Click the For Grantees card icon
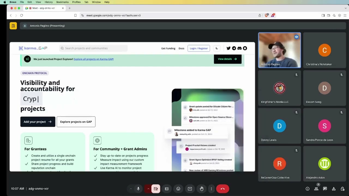The width and height of the screenshot is (349, 196). tap(28, 140)
